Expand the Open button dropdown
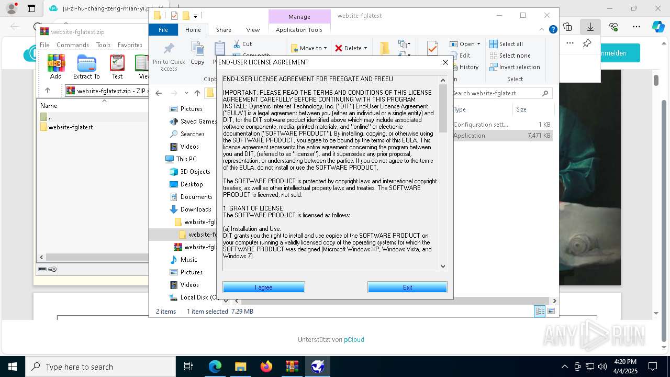This screenshot has width=670, height=377. click(478, 44)
